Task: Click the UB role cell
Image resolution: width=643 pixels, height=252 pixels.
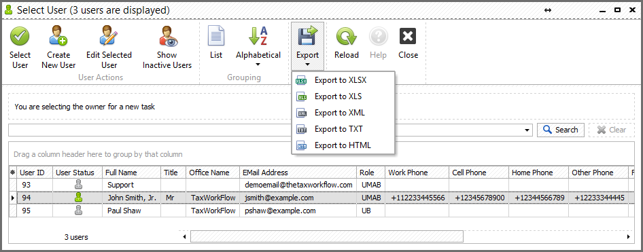Action: pyautogui.click(x=370, y=211)
